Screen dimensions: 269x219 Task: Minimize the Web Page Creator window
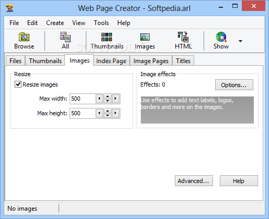pos(221,7)
